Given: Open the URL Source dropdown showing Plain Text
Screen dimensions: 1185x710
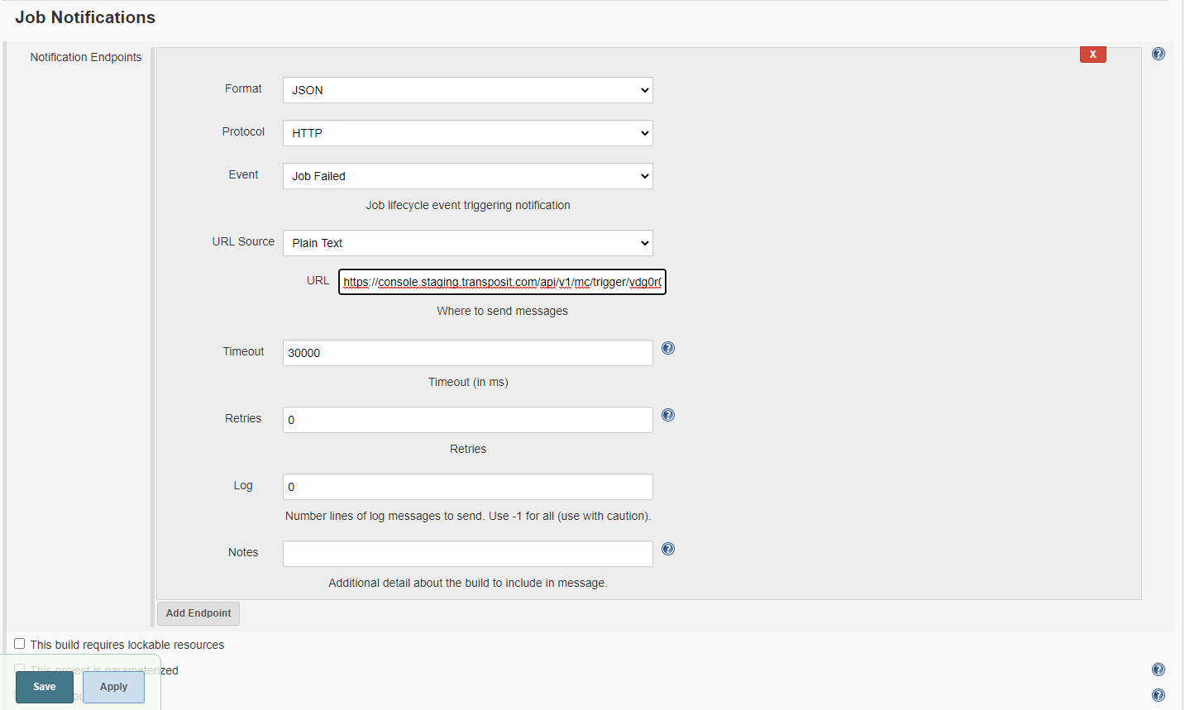Looking at the screenshot, I should pyautogui.click(x=468, y=243).
